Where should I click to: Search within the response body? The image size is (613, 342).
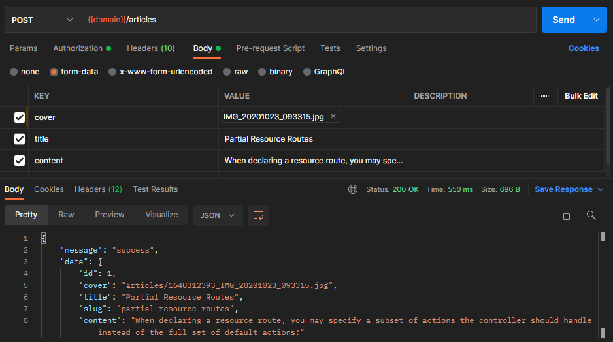coord(591,215)
